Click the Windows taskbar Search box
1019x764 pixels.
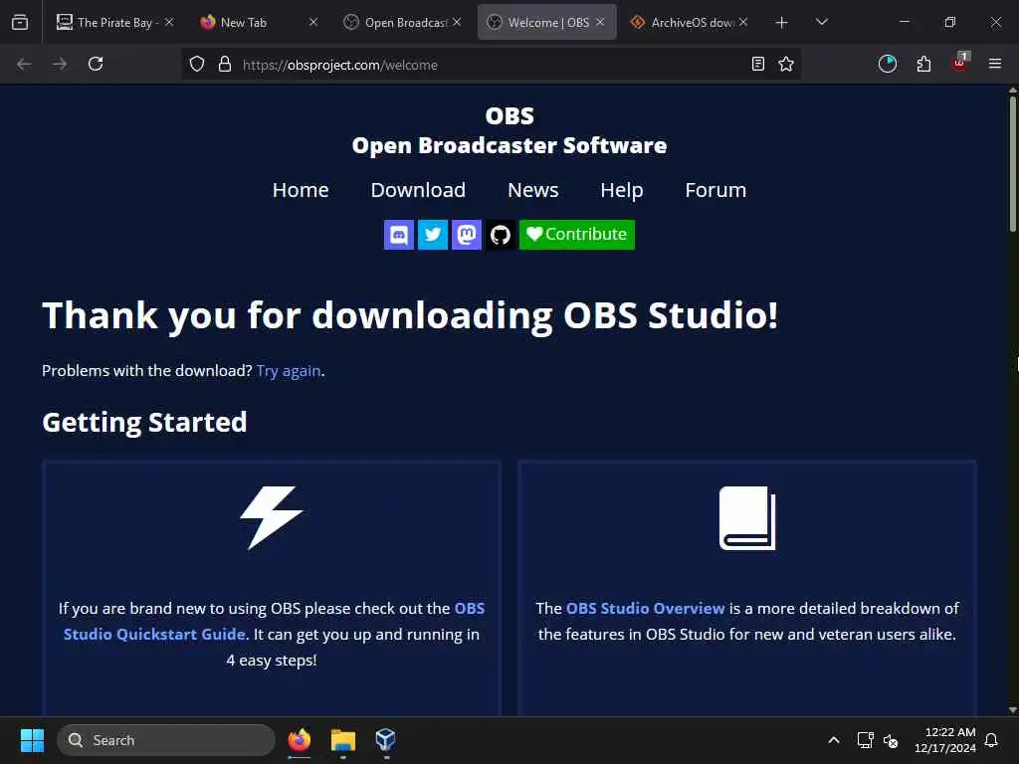click(x=166, y=740)
